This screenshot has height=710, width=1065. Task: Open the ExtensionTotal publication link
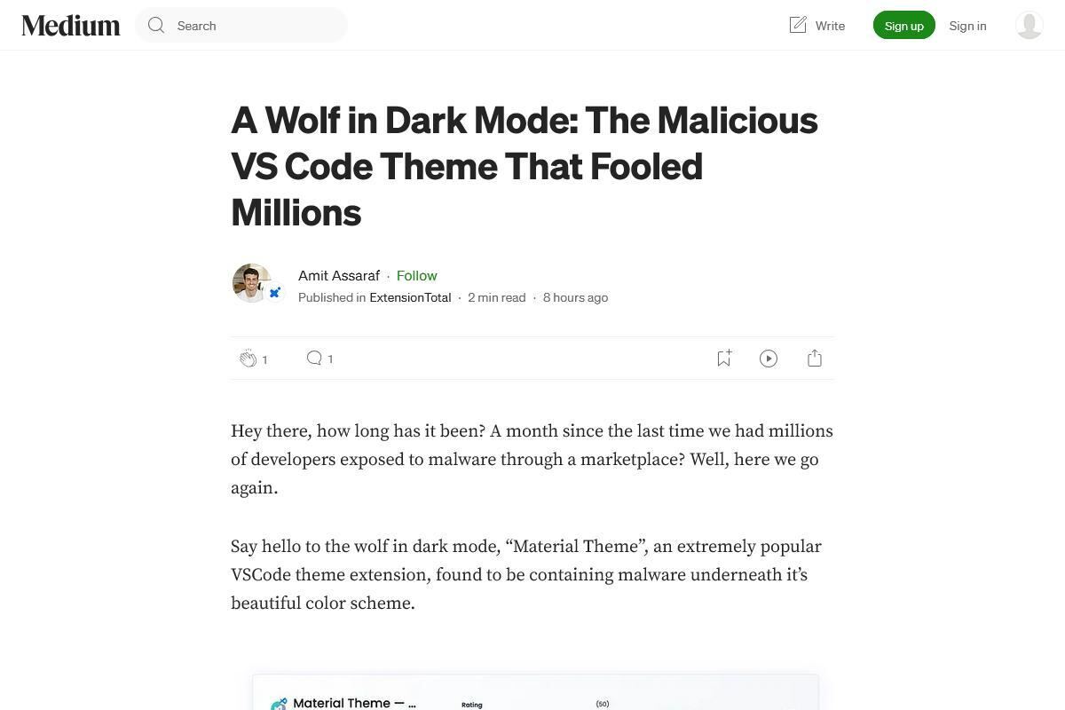coord(410,297)
